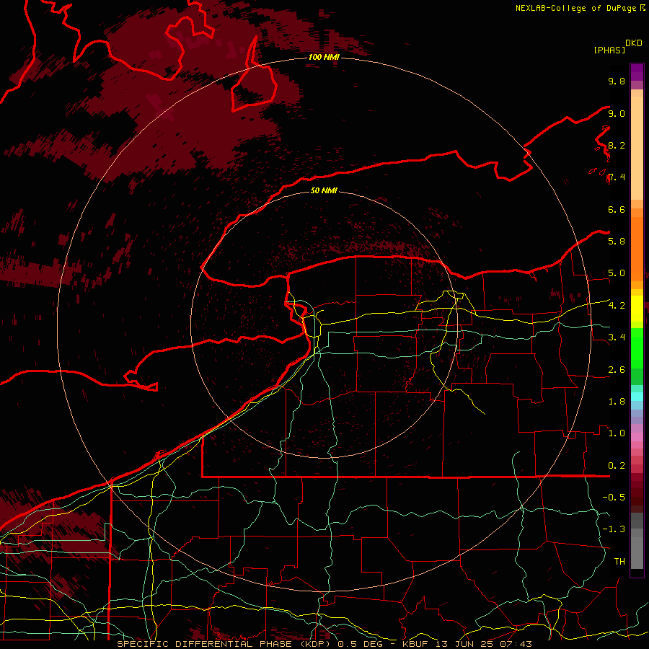Click the 9.8 color scale value
The height and width of the screenshot is (649, 649).
click(x=617, y=81)
